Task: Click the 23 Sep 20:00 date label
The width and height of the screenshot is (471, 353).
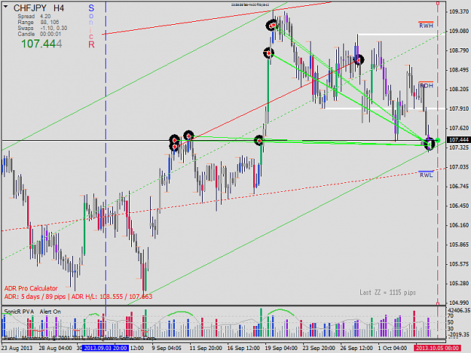Action: pyautogui.click(x=319, y=348)
